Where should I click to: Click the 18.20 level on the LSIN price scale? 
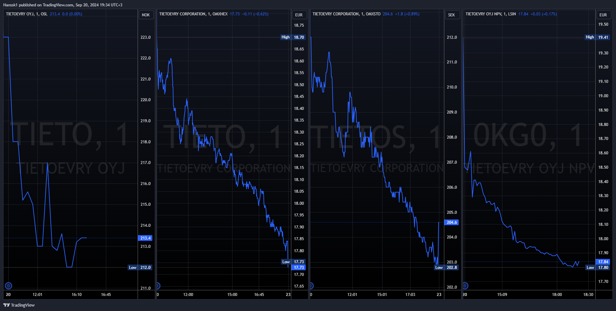[x=603, y=210]
